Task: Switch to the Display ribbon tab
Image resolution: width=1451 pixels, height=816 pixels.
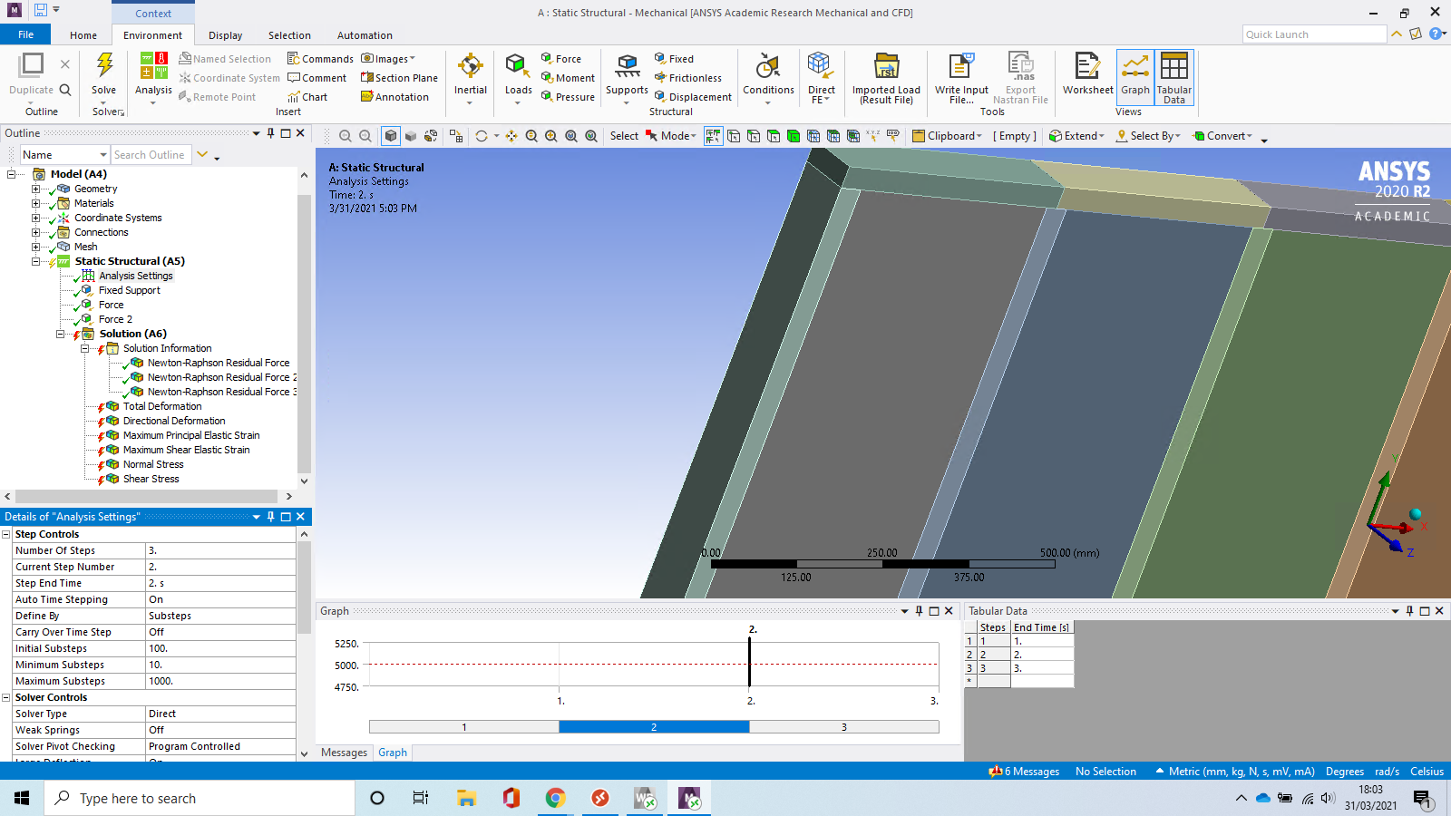Action: (225, 35)
